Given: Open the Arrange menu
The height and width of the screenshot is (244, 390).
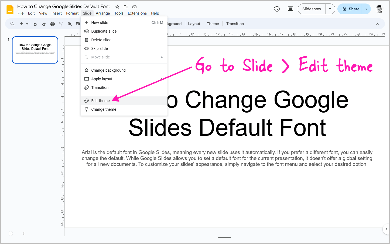Looking at the screenshot, I should pos(103,13).
